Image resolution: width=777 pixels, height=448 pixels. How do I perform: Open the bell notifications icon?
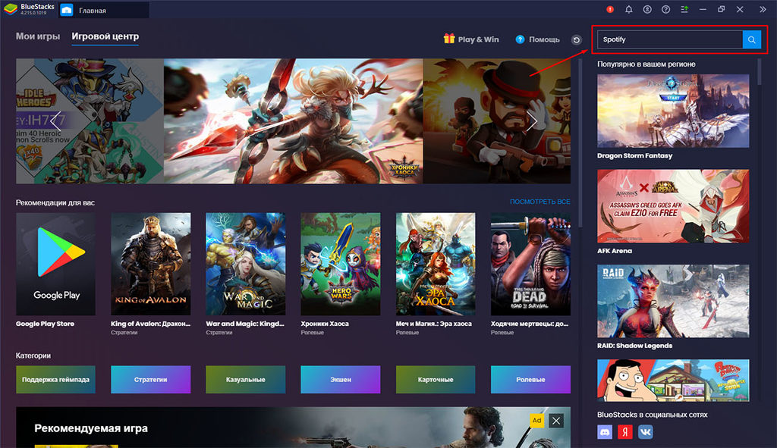[x=629, y=9]
